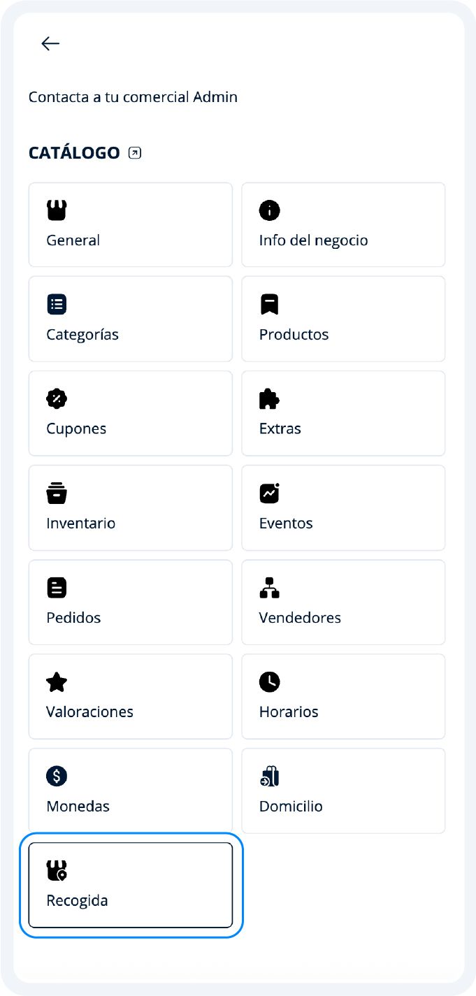The height and width of the screenshot is (996, 476).
Task: Select the dollar icon on Monedas card
Action: (x=57, y=776)
